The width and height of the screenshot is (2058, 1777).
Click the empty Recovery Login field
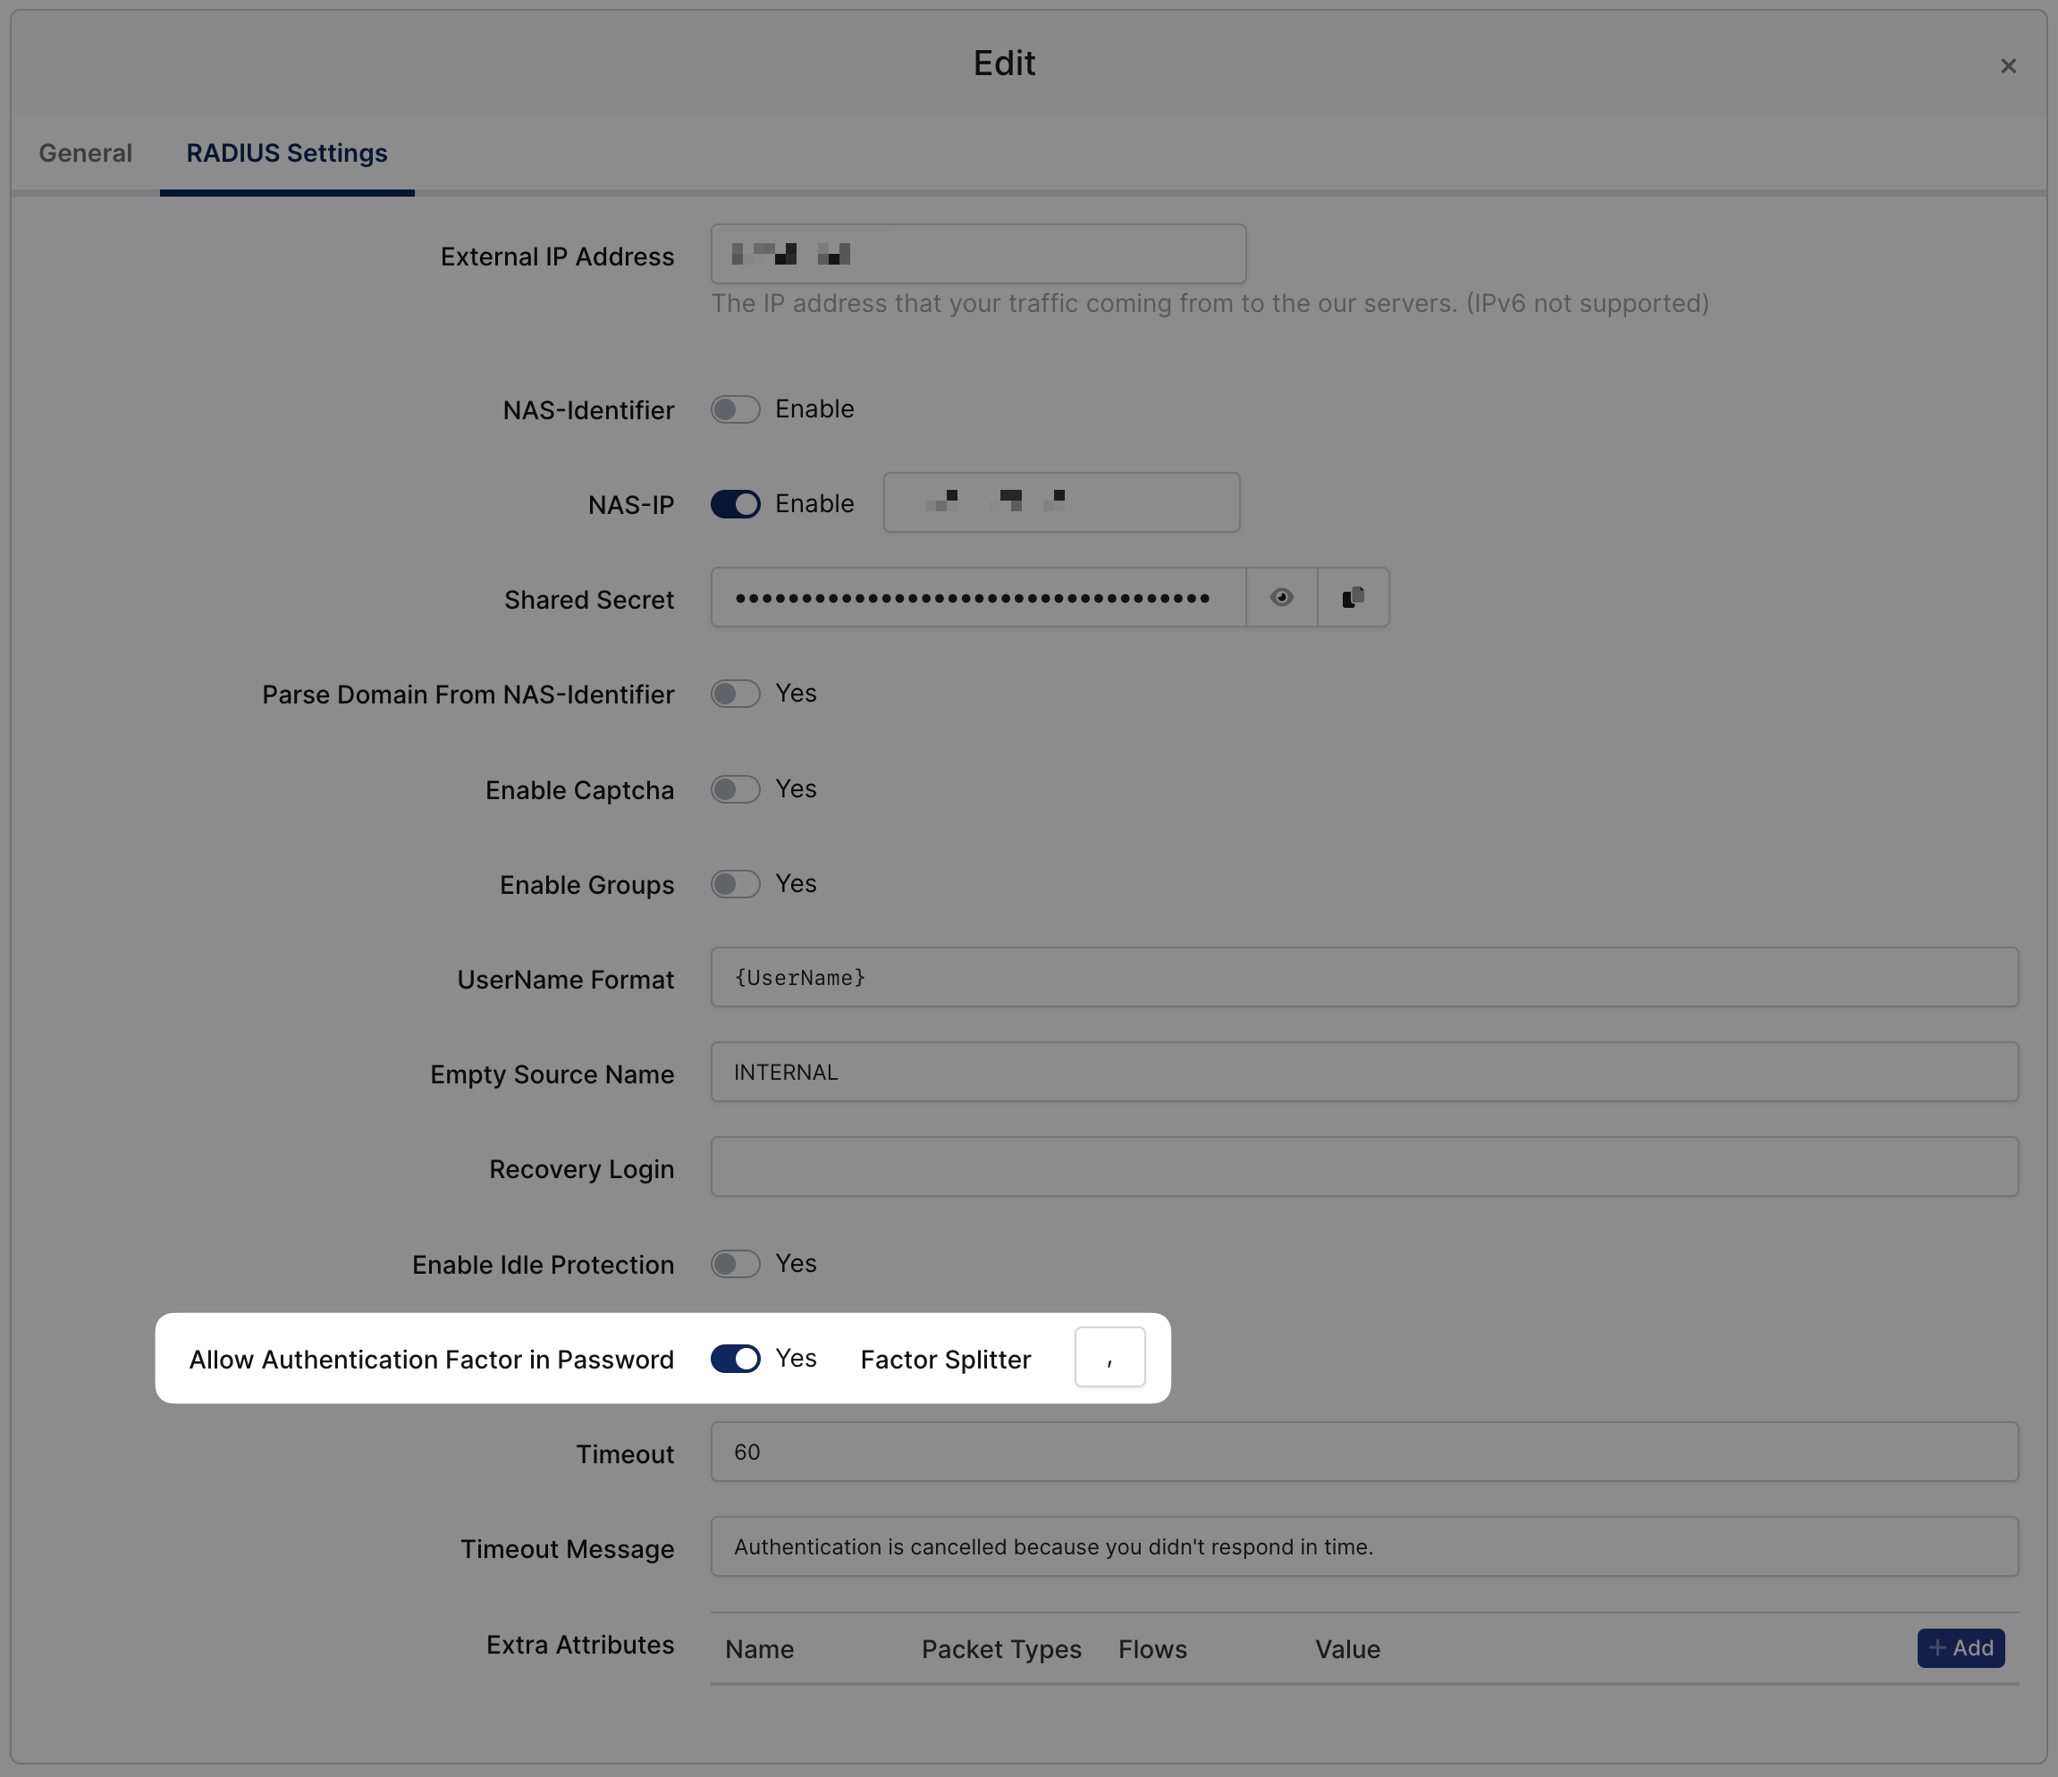[1363, 1167]
